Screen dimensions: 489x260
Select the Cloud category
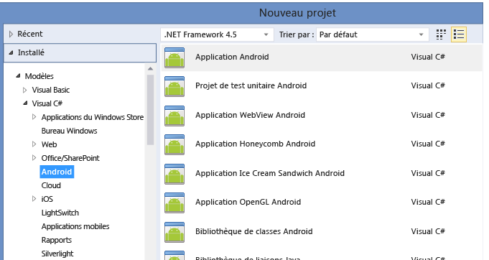click(51, 185)
